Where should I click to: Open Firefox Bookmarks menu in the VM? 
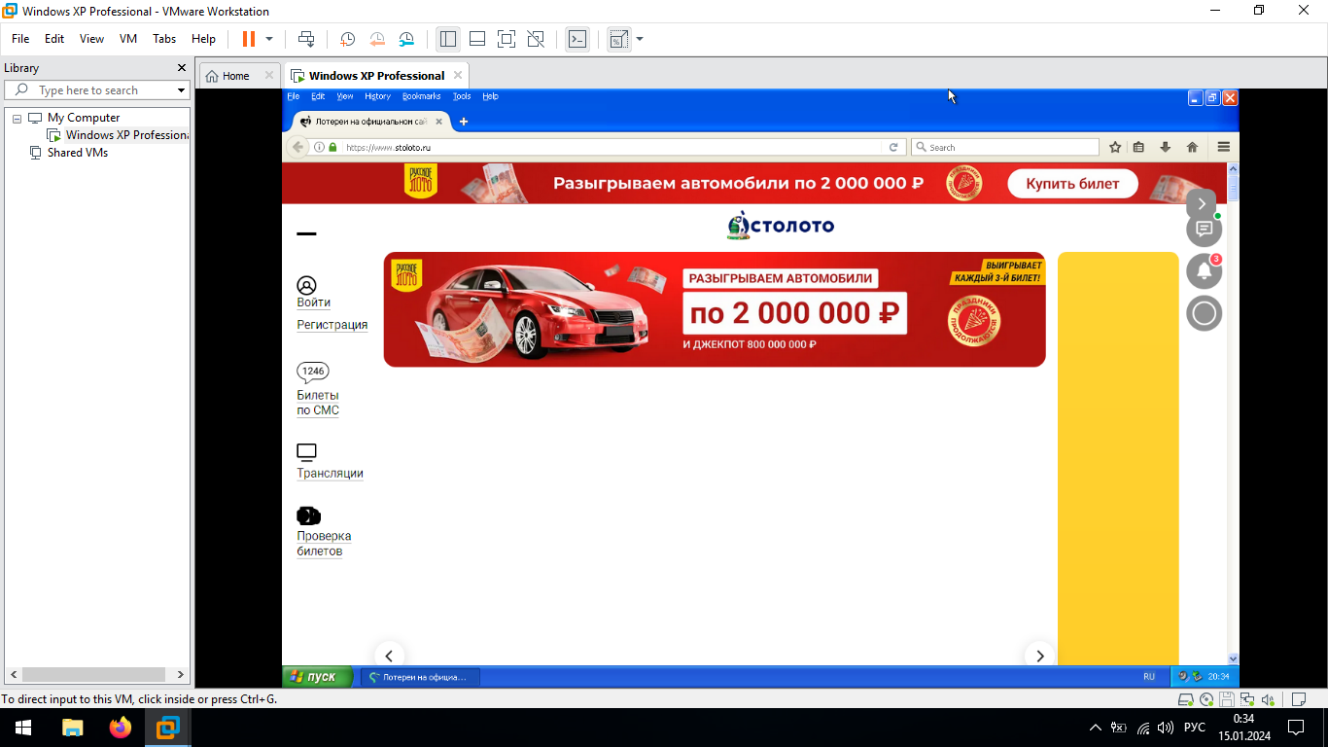(x=421, y=96)
